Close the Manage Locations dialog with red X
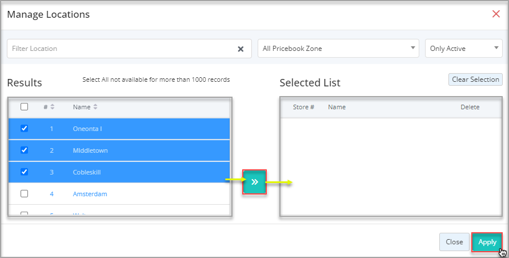 click(x=496, y=14)
